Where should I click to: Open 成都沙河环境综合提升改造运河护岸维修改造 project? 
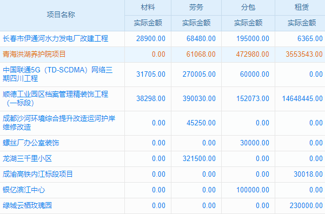59,123
